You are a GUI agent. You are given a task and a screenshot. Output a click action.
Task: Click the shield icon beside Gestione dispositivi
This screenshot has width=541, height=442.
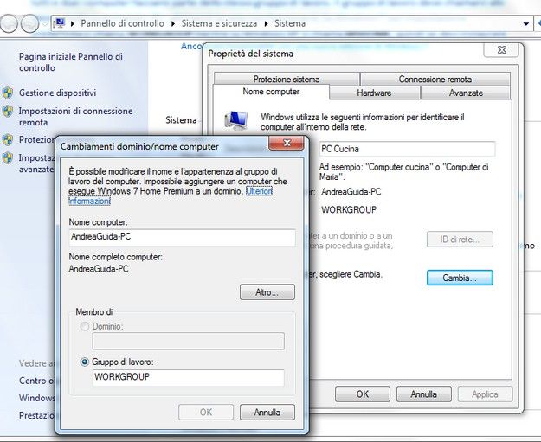tap(8, 93)
